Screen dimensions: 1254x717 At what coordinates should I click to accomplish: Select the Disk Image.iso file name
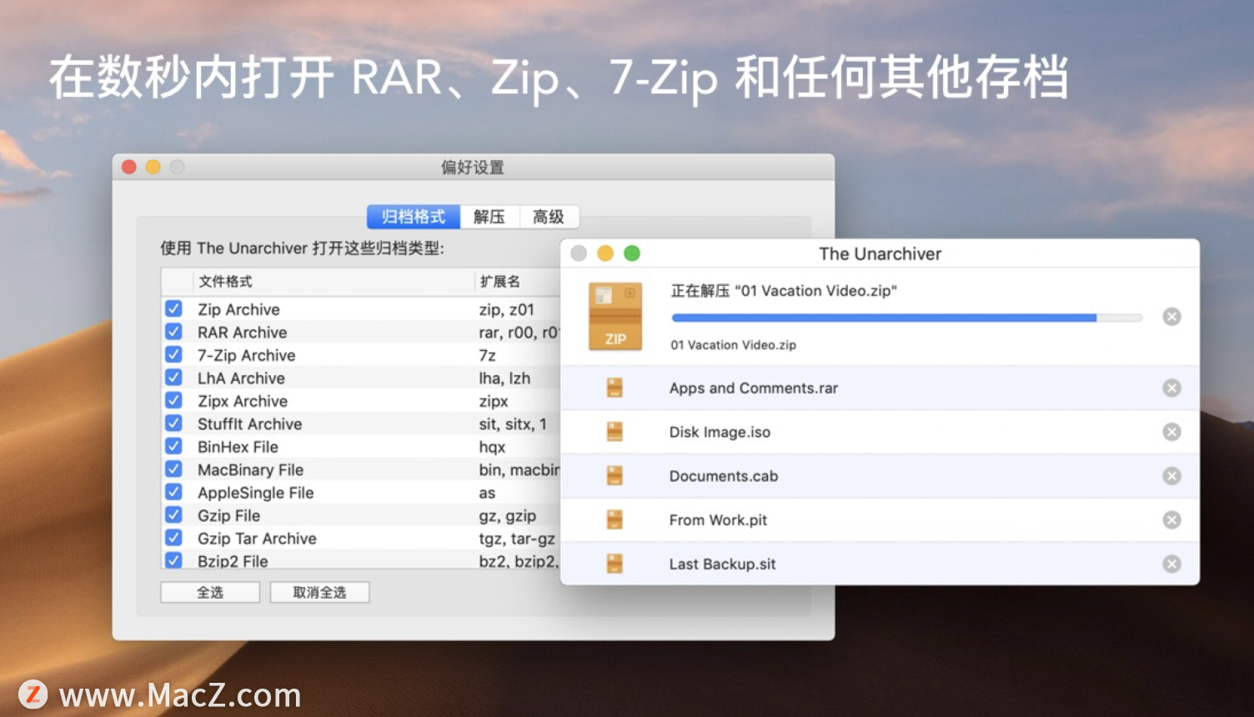click(720, 432)
